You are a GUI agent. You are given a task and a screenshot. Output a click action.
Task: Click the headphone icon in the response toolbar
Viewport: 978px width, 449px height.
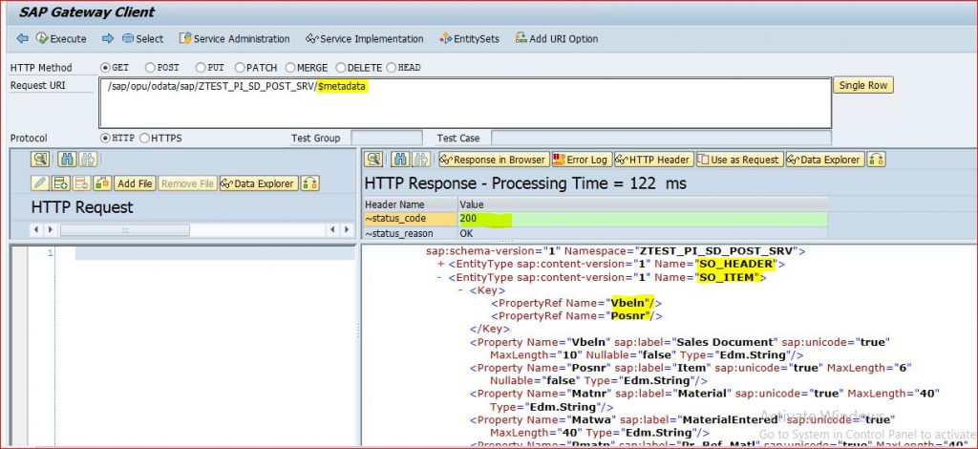877,160
